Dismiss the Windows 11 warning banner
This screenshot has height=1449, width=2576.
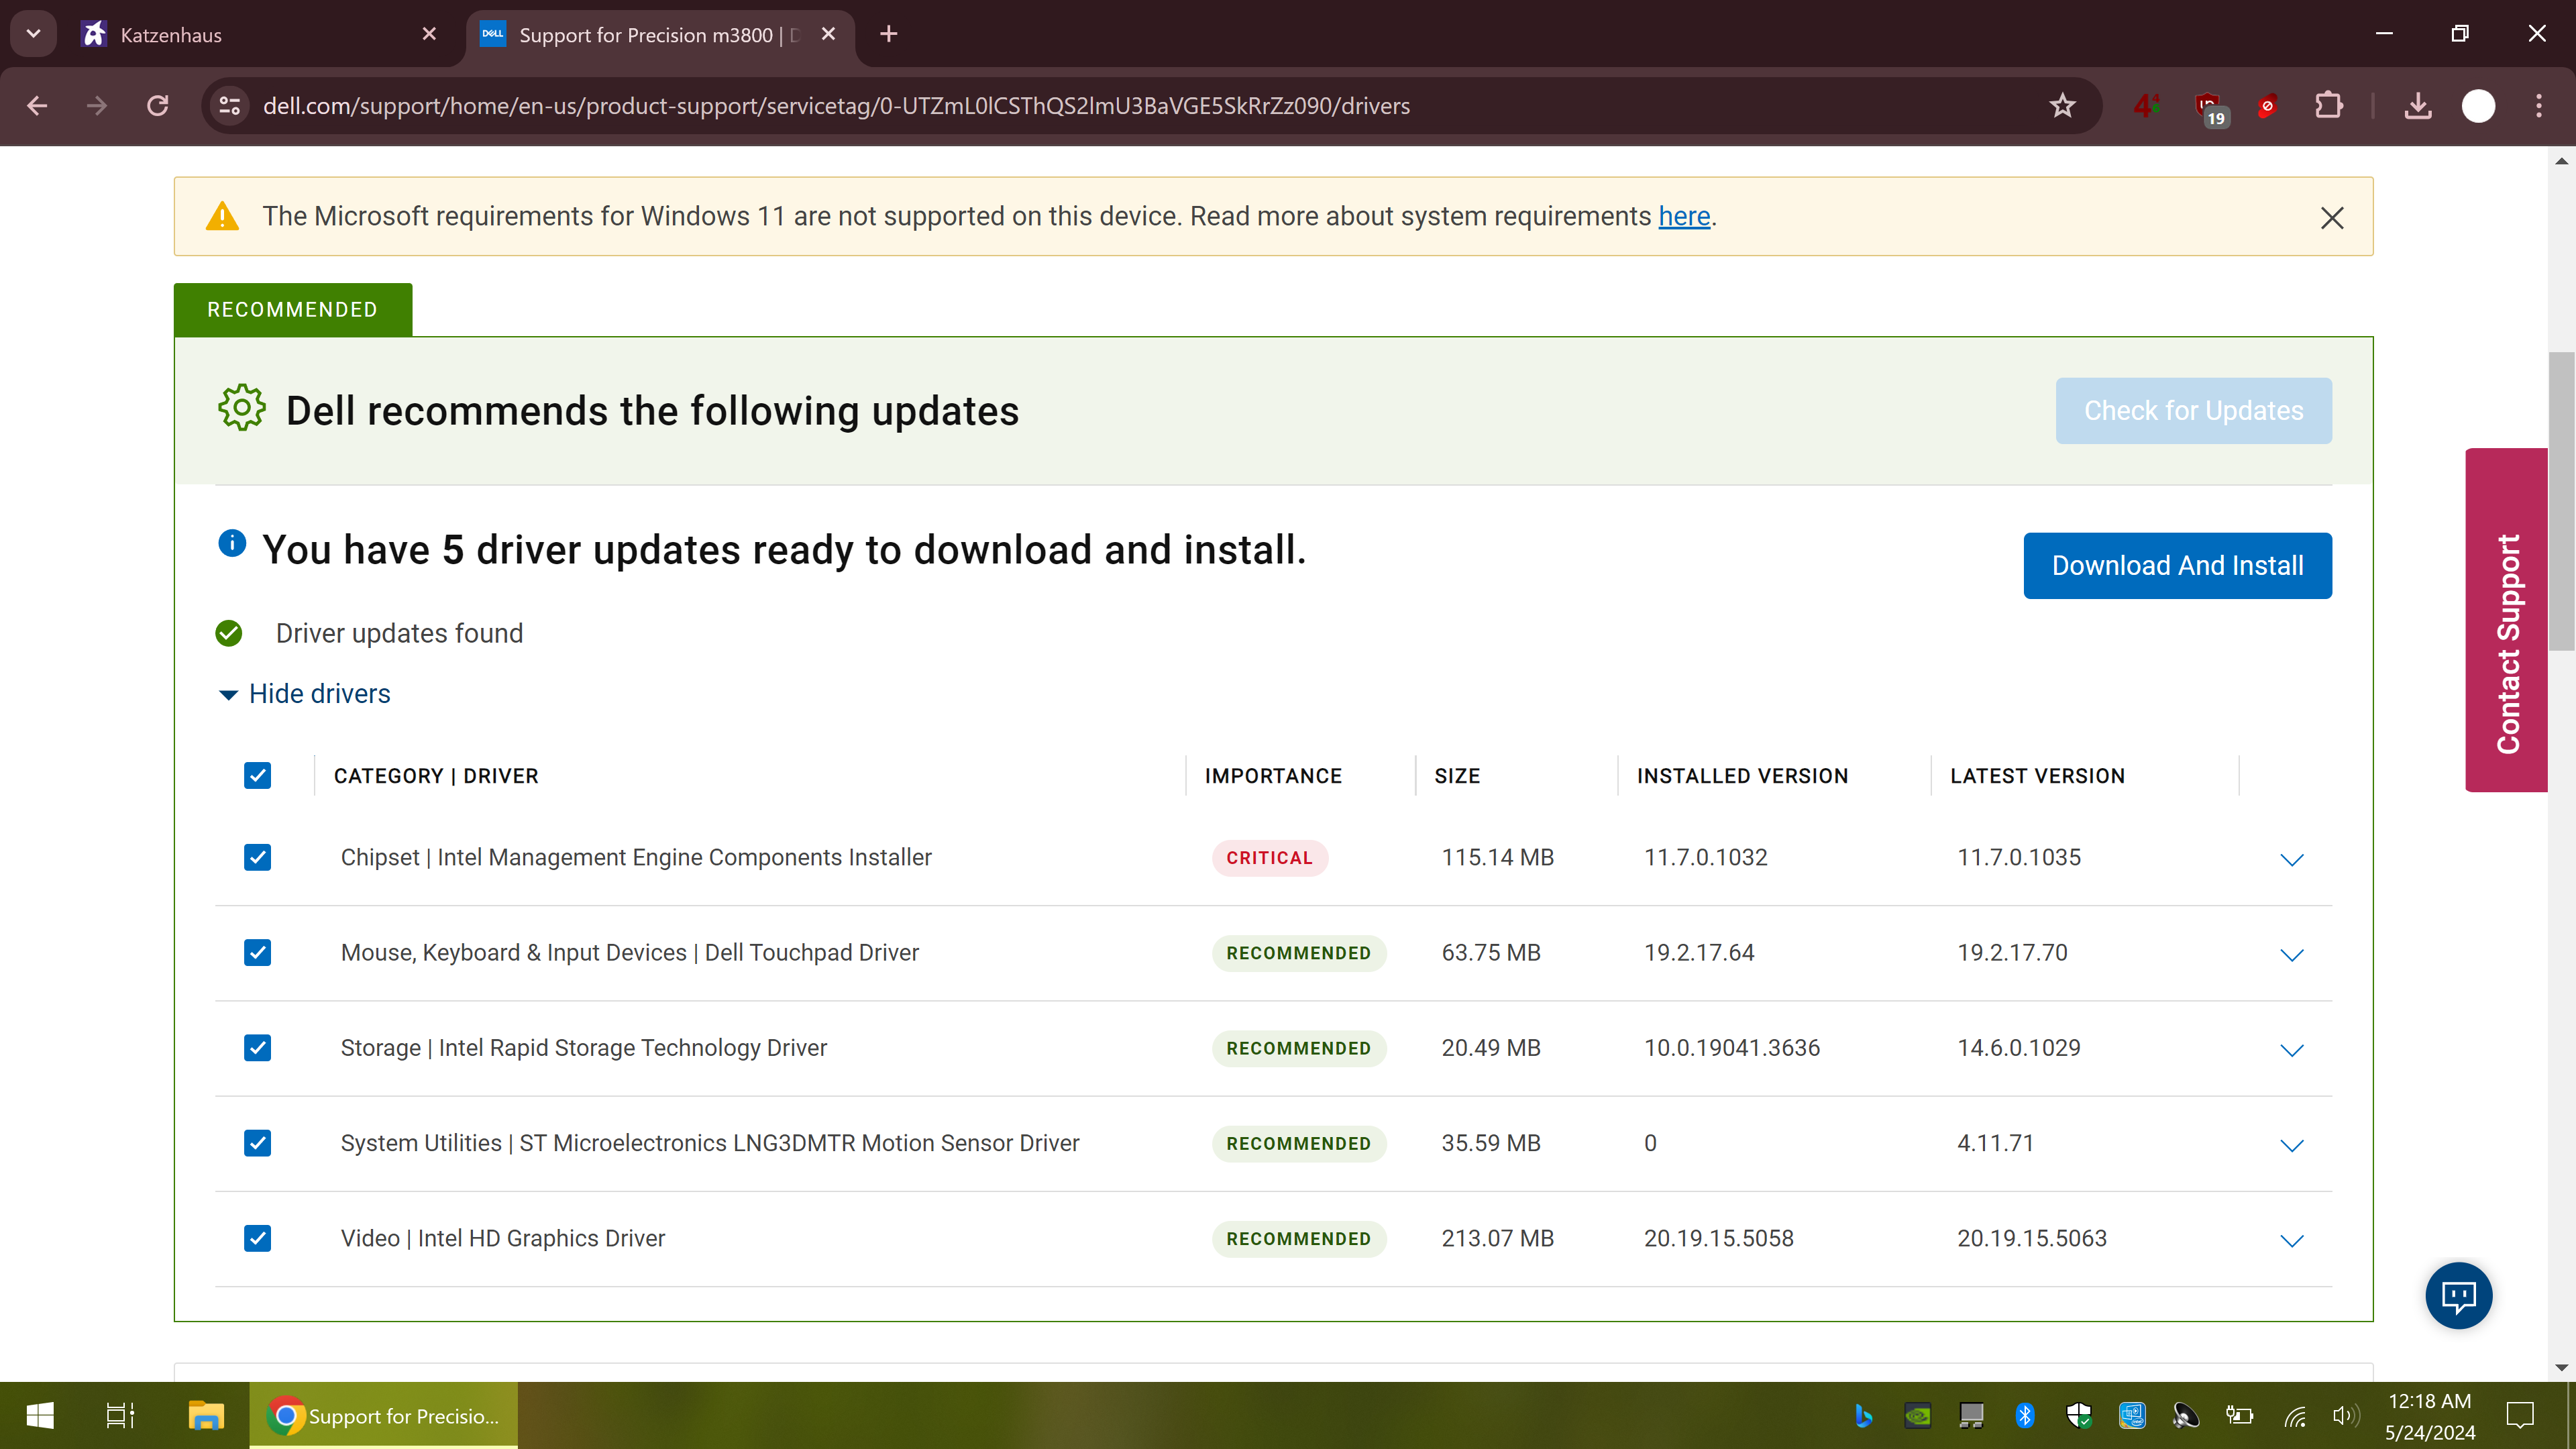[x=2332, y=218]
